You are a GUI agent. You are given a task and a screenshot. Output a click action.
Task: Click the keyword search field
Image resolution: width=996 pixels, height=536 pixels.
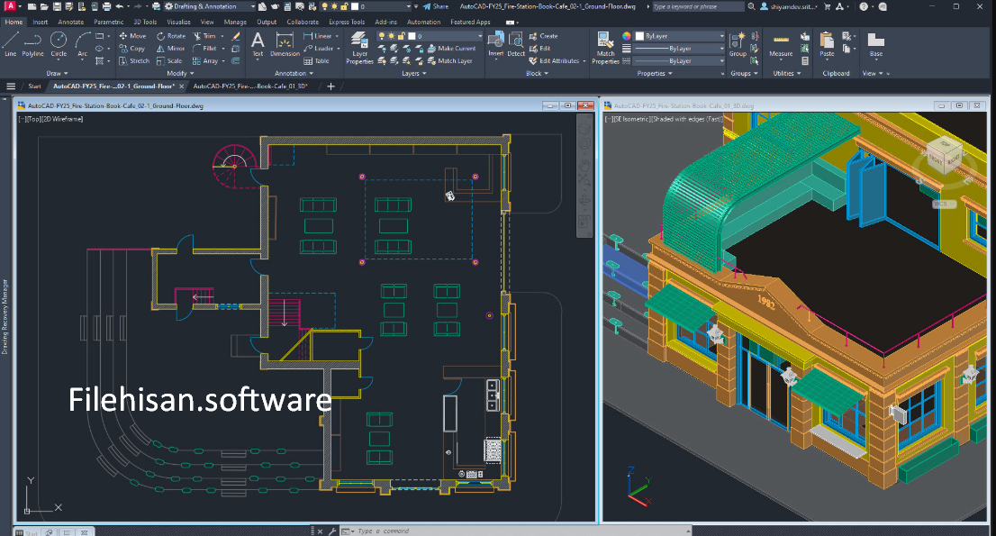[697, 6]
